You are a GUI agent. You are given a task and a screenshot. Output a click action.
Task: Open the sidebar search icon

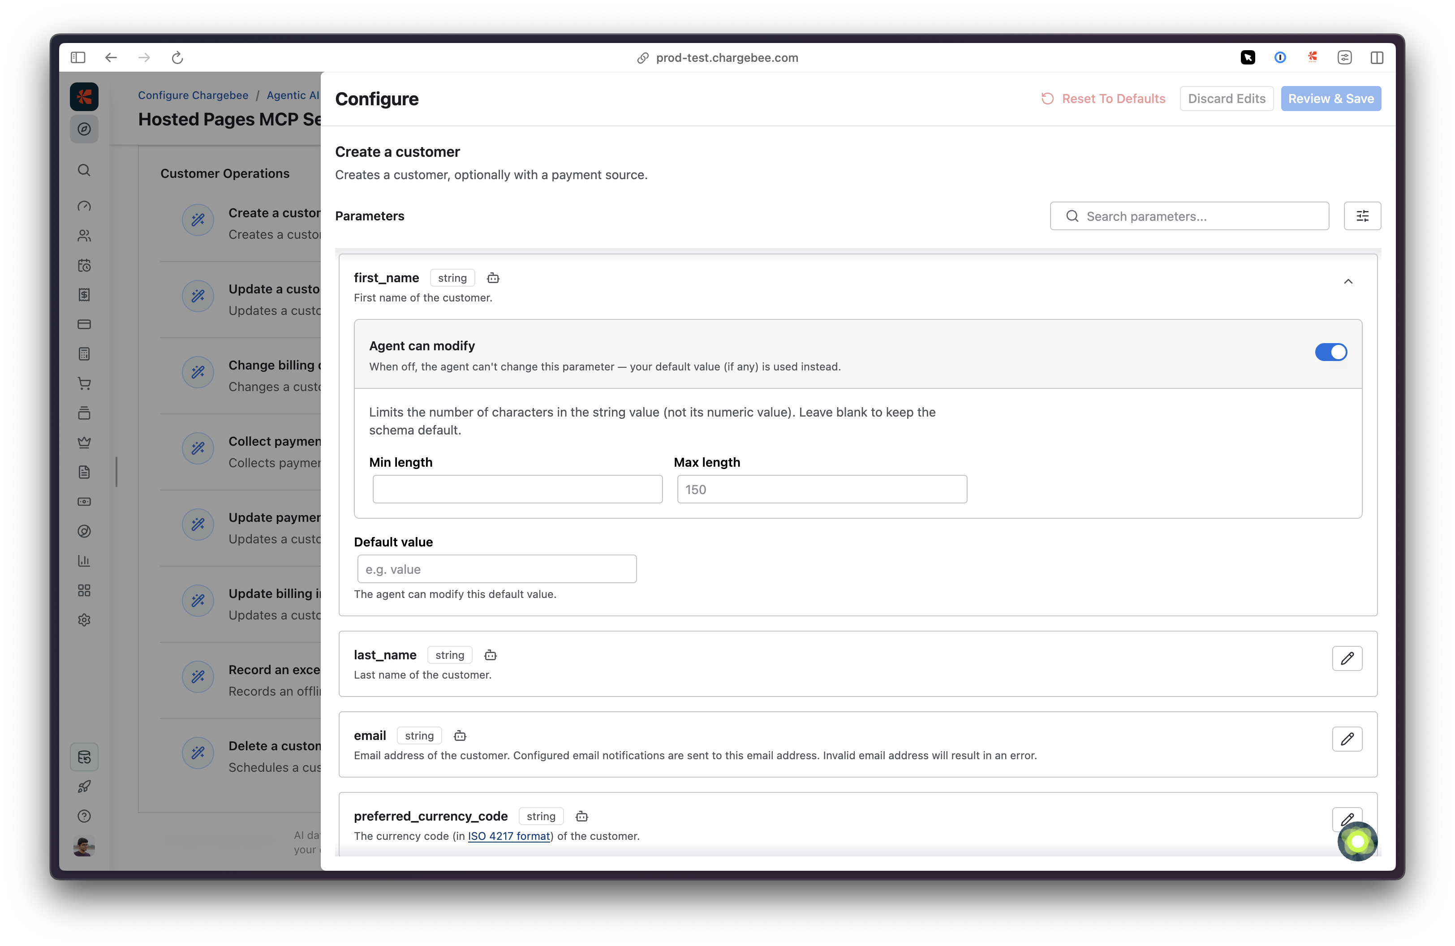(84, 171)
